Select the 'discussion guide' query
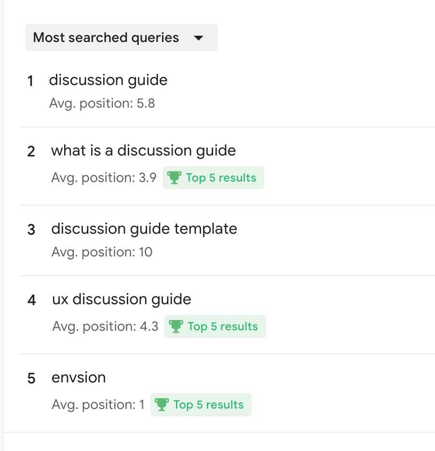Image resolution: width=435 pixels, height=451 pixels. tap(108, 80)
